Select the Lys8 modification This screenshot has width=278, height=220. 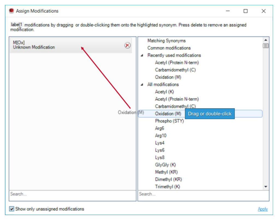tap(160, 157)
